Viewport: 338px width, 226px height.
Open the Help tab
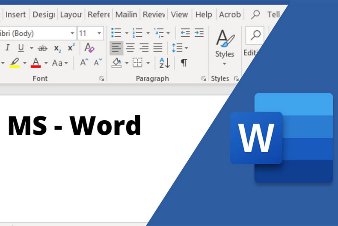pyautogui.click(x=204, y=14)
